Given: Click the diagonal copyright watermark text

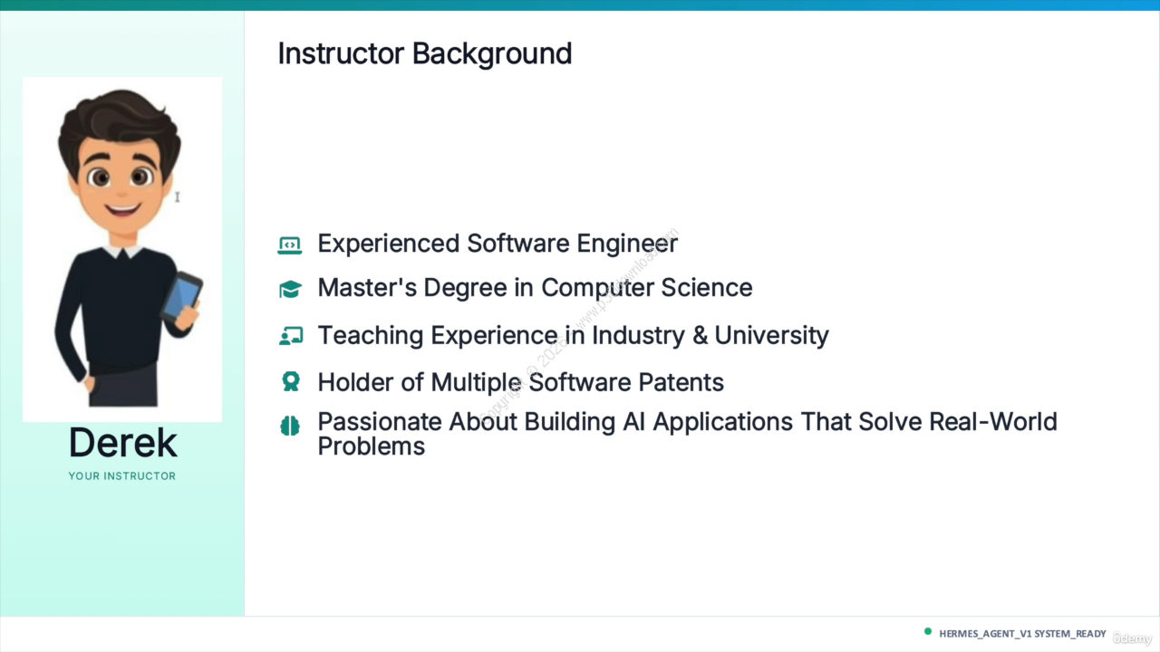Looking at the screenshot, I should pos(578,324).
